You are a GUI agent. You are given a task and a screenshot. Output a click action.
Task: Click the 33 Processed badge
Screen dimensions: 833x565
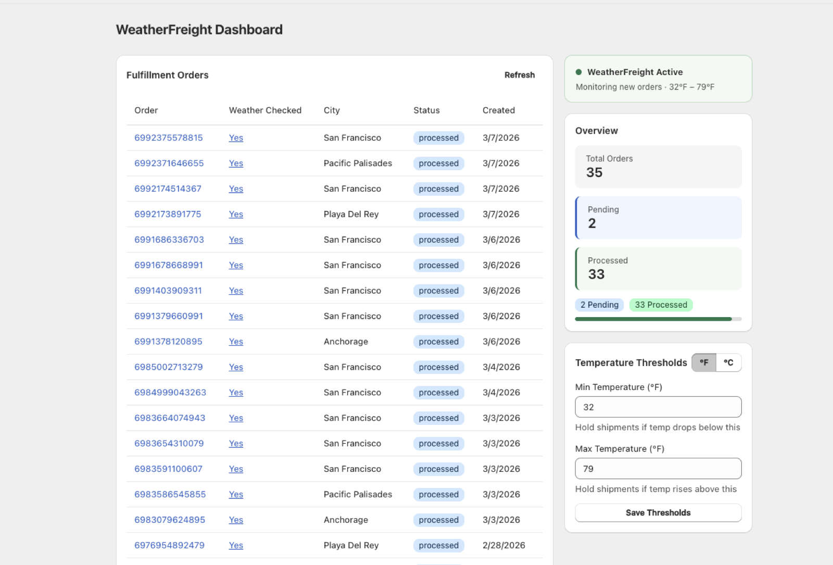point(661,305)
